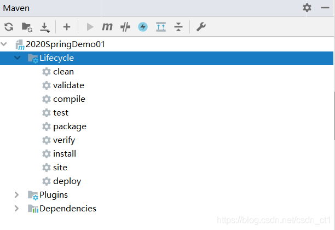Open Execute Maven Goal m icon
Screen dimensions: 335x230
pos(107,27)
